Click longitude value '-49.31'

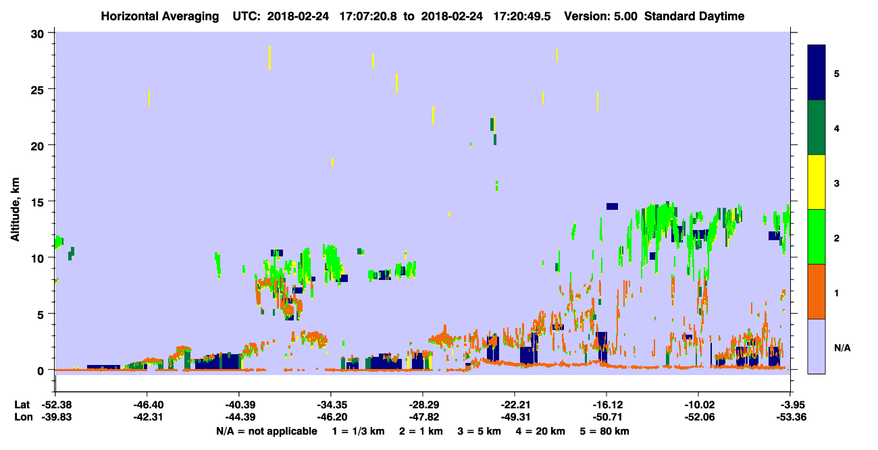coord(514,417)
